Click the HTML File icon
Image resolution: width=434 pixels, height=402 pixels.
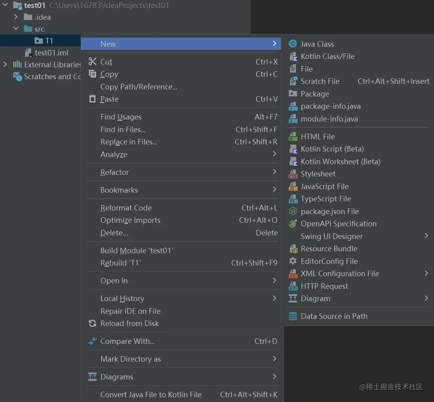tap(293, 137)
